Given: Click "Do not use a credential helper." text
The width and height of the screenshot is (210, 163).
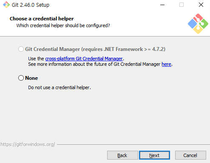Looking at the screenshot, I should click(x=60, y=87).
